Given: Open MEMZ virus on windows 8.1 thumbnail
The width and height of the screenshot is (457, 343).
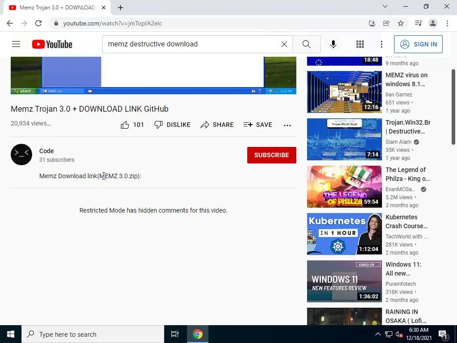Looking at the screenshot, I should [344, 92].
